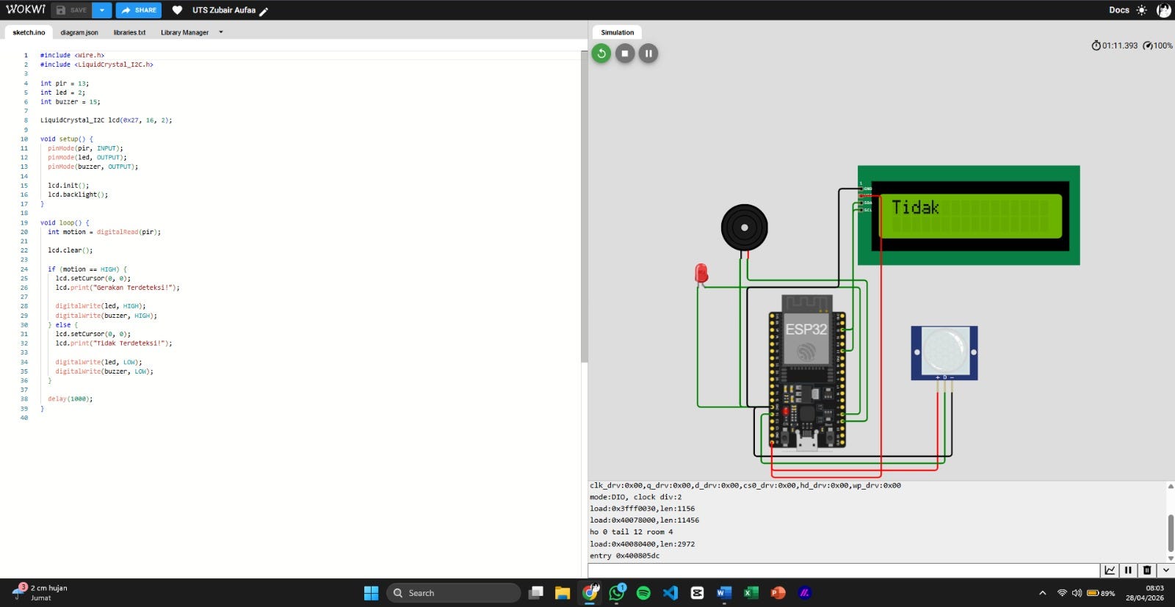This screenshot has width=1175, height=607.
Task: Open the volume control in tray
Action: click(x=1077, y=593)
